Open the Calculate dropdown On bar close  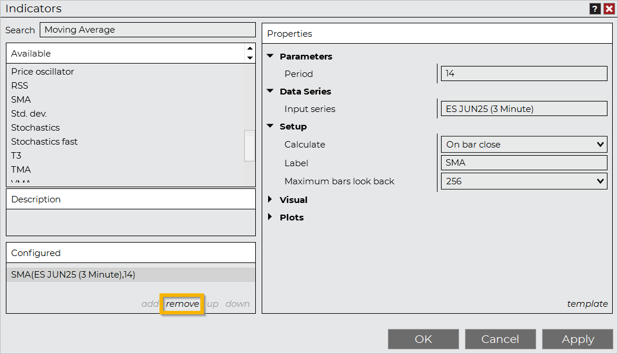[524, 145]
